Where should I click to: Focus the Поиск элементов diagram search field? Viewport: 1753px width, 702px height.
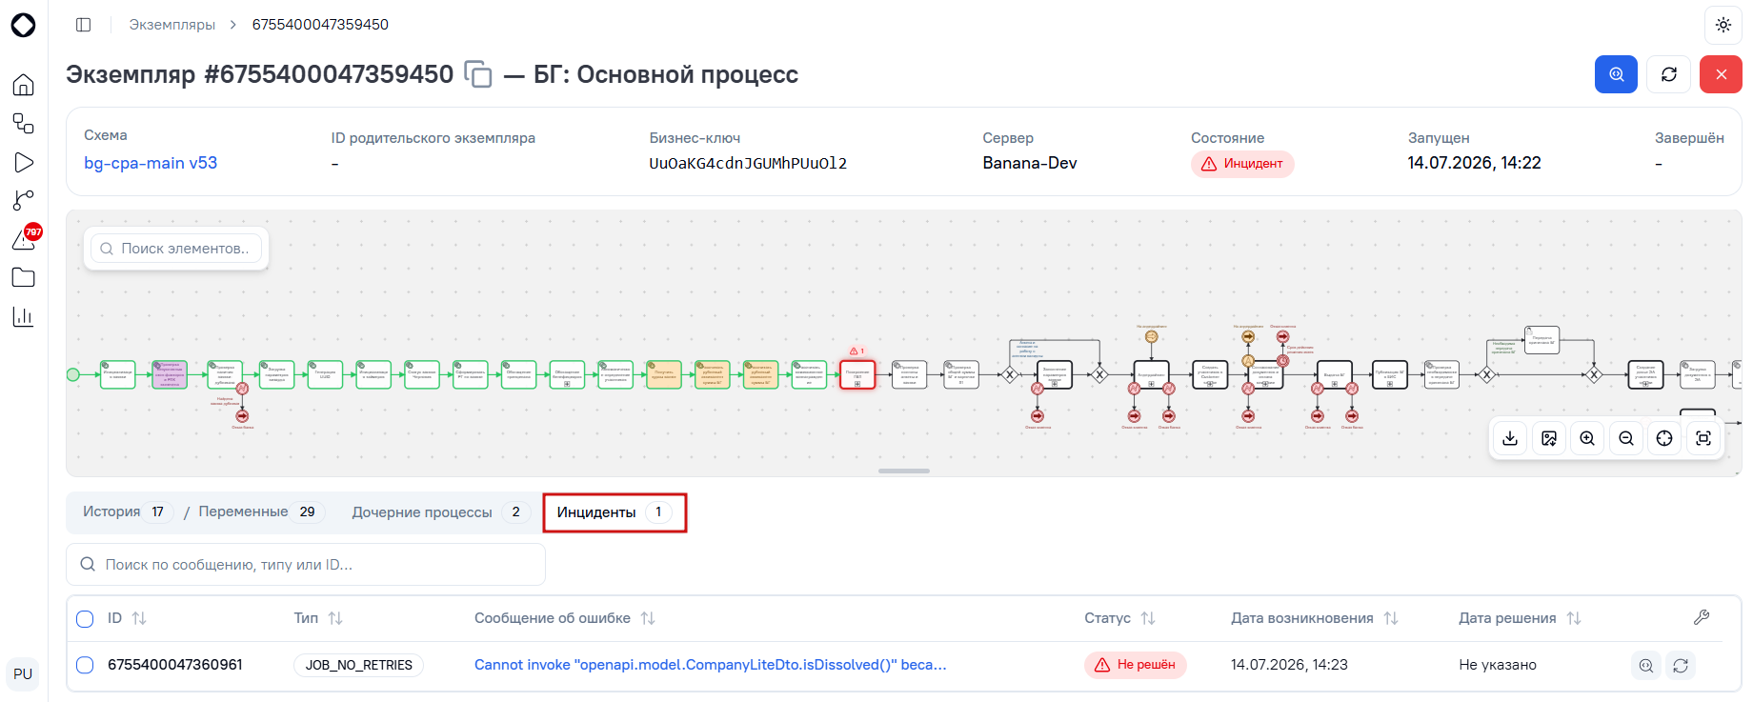[x=176, y=249]
